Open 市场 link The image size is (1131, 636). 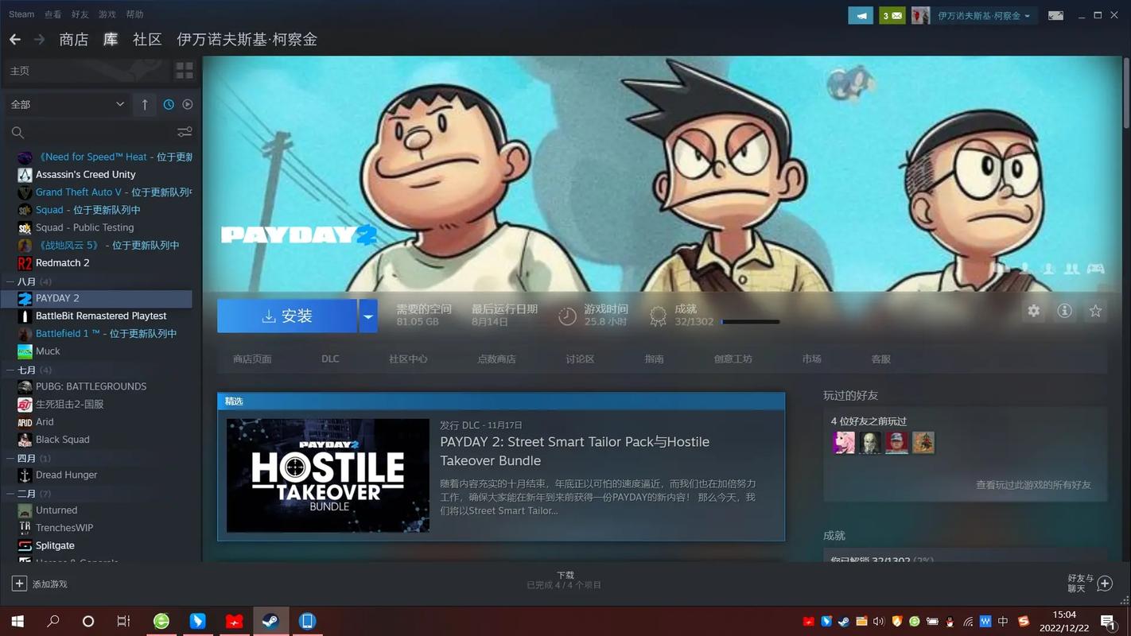click(x=811, y=359)
